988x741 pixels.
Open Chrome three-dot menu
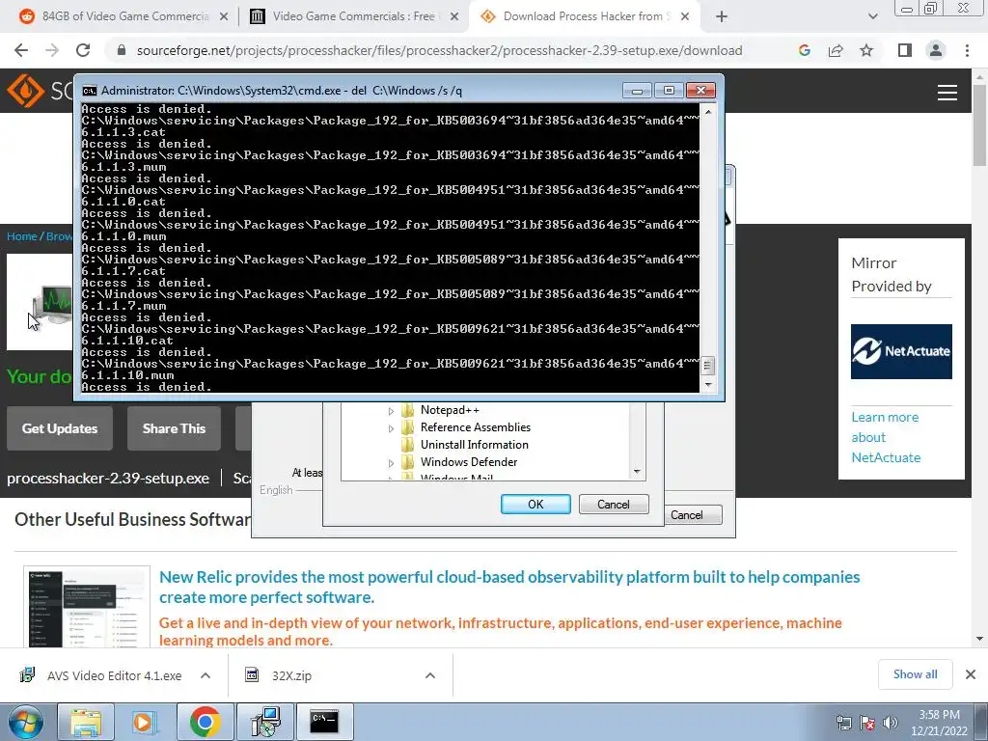967,50
